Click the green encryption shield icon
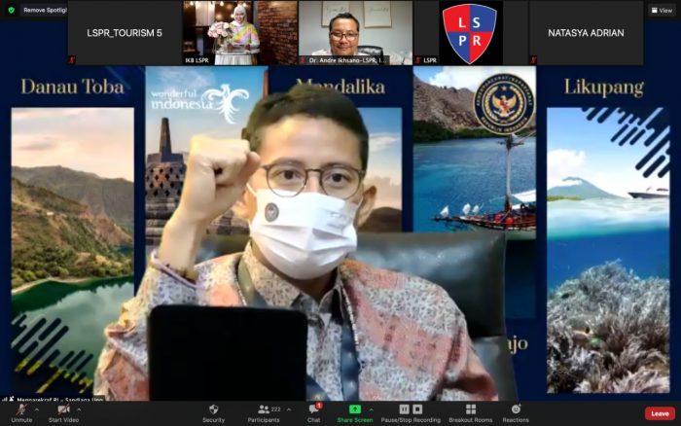 (11, 10)
